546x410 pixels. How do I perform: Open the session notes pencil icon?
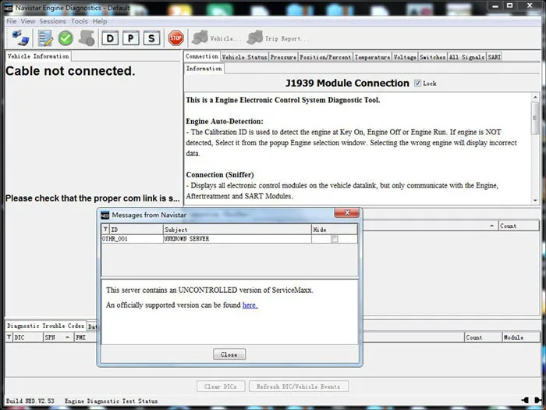point(45,38)
